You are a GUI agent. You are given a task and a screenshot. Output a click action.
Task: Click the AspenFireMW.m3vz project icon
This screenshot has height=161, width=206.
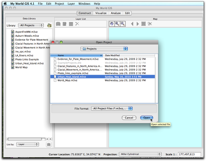(13, 32)
